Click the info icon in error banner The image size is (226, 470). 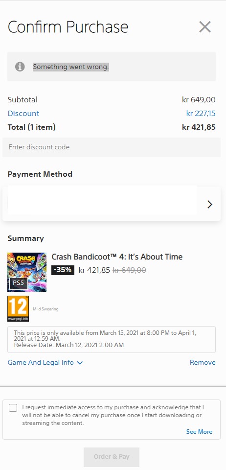coord(20,67)
